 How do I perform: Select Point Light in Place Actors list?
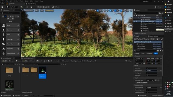pos(11,39)
